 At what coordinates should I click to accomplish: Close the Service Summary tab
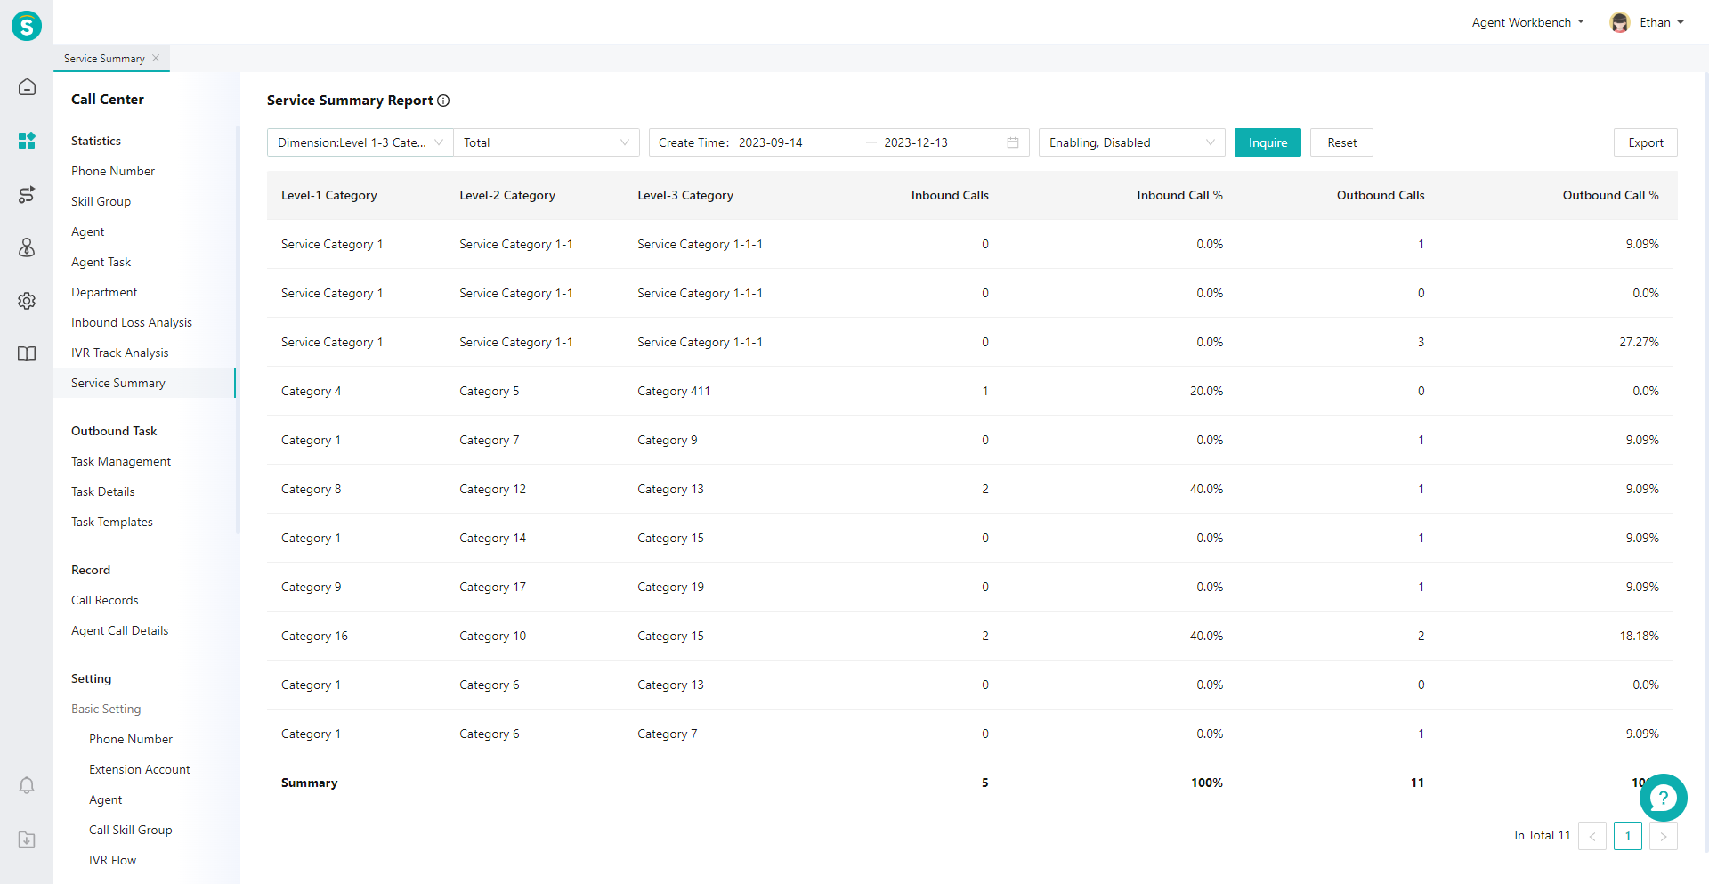tap(156, 58)
